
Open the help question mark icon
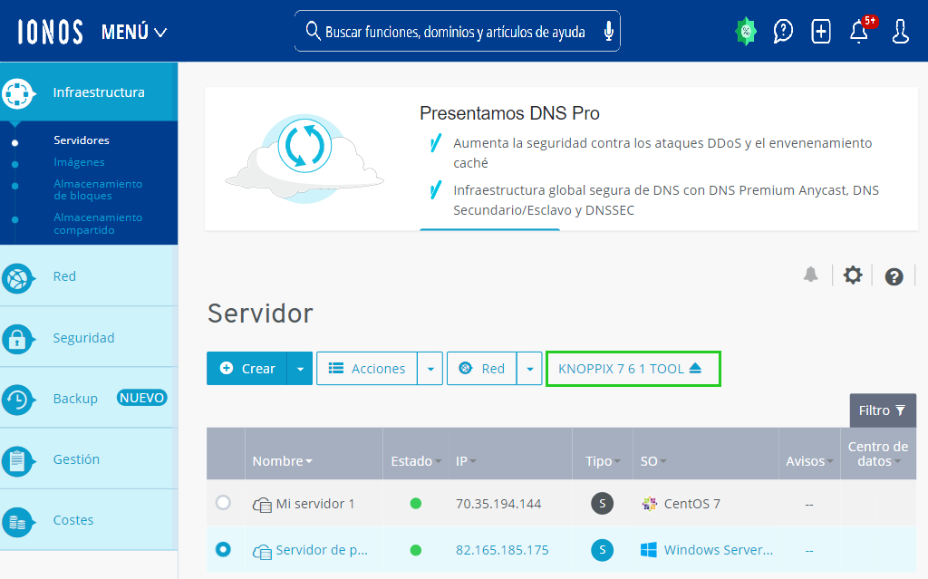[x=894, y=276]
